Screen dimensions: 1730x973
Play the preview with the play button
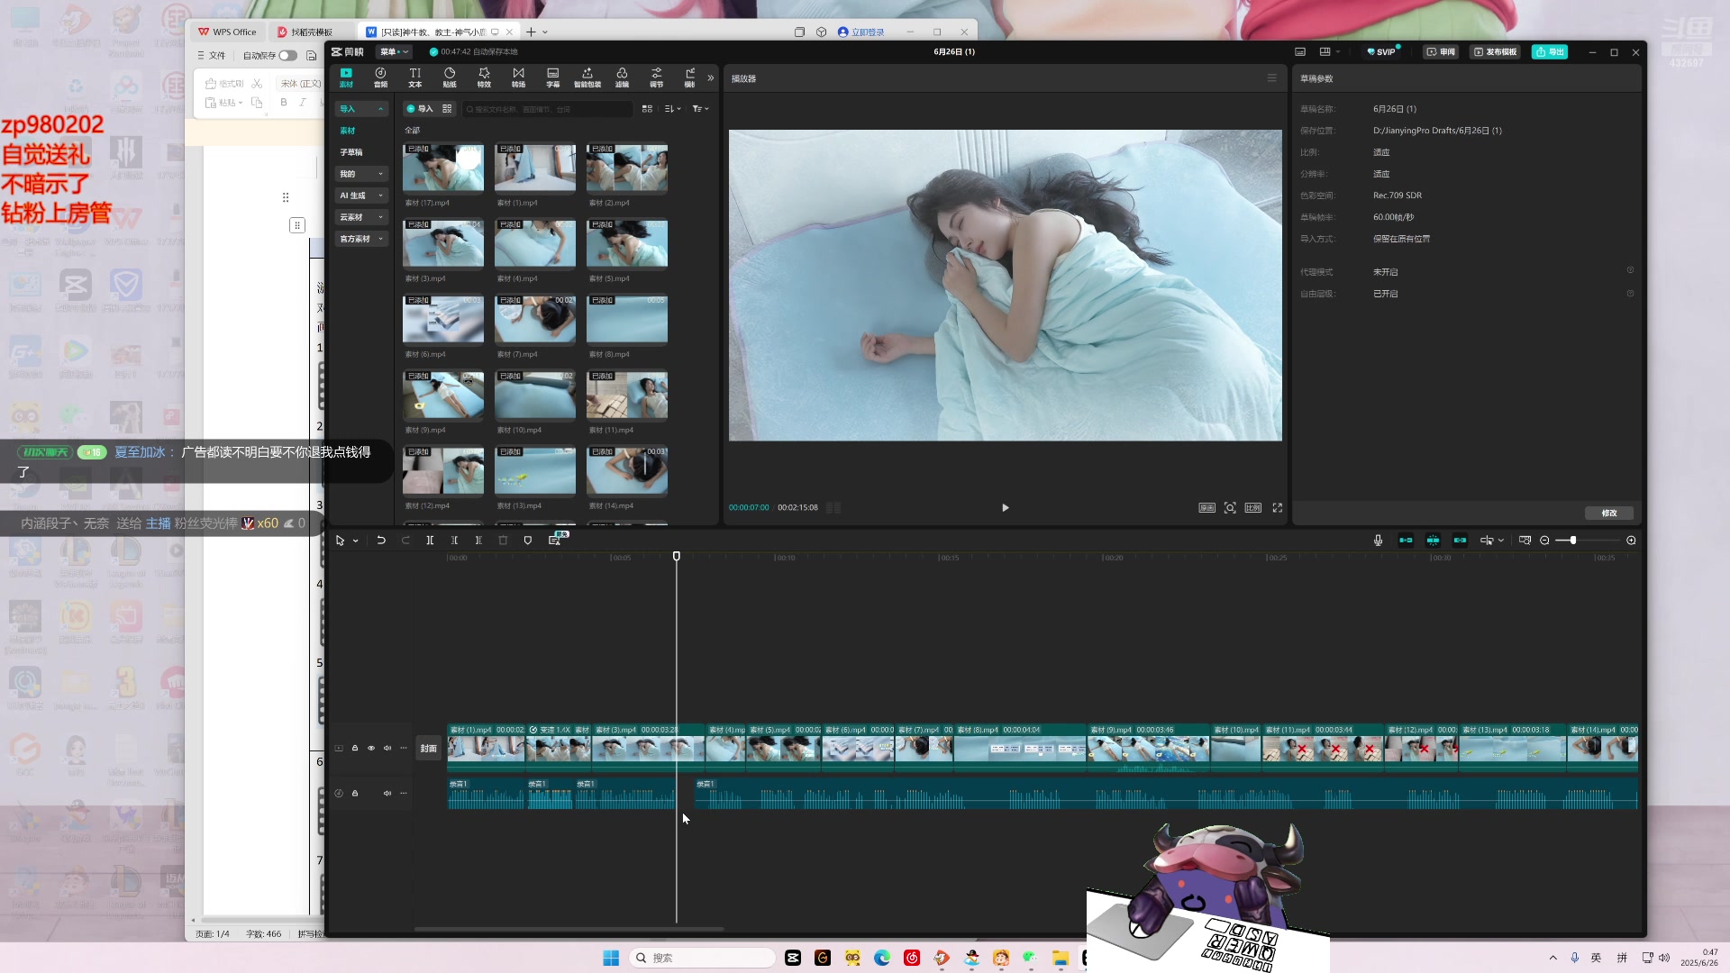pyautogui.click(x=1006, y=508)
